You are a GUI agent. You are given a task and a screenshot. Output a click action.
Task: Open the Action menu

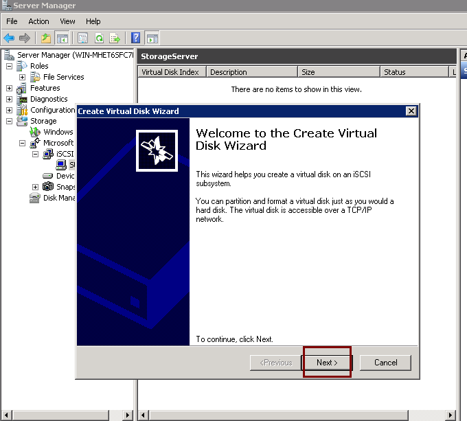(x=38, y=21)
